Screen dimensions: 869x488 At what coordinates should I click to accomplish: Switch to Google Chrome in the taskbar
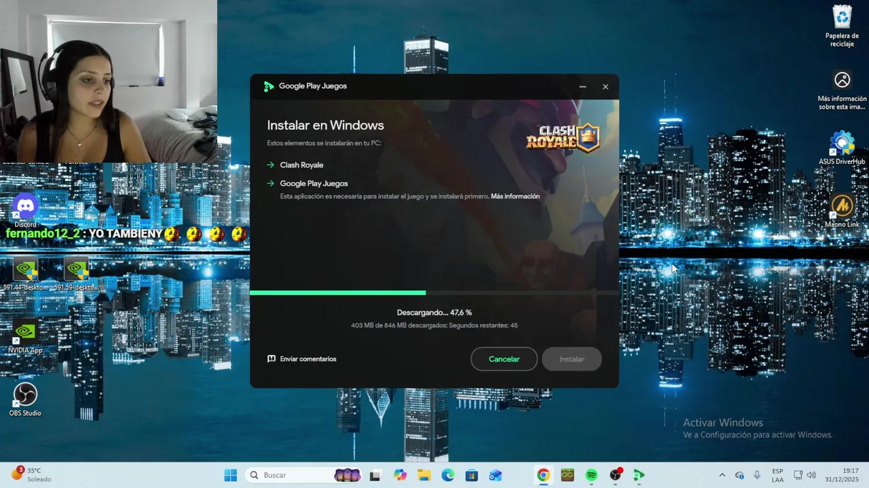click(543, 475)
